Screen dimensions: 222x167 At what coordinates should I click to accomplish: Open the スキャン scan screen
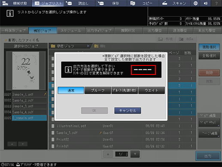pyautogui.click(x=175, y=3)
